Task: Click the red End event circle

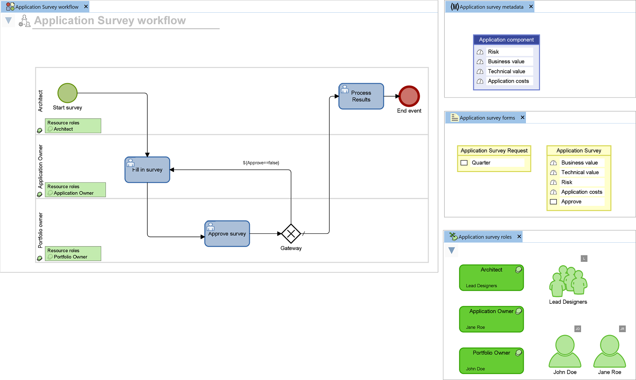Action: click(x=409, y=96)
